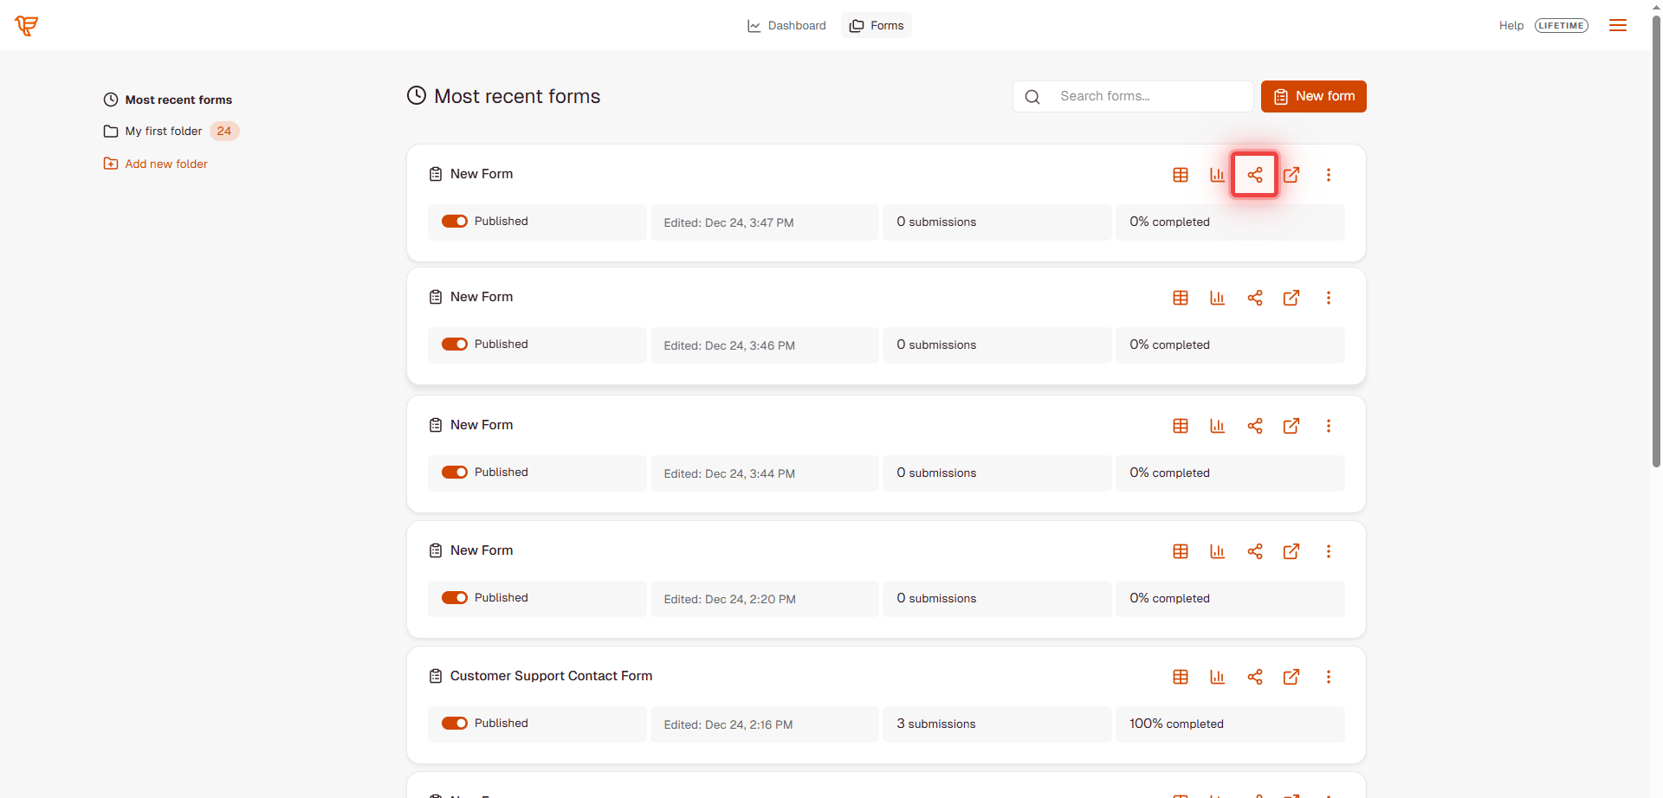Screen dimensions: 1663x798
Task: Disable publishing for the second New Form
Action: coord(454,344)
